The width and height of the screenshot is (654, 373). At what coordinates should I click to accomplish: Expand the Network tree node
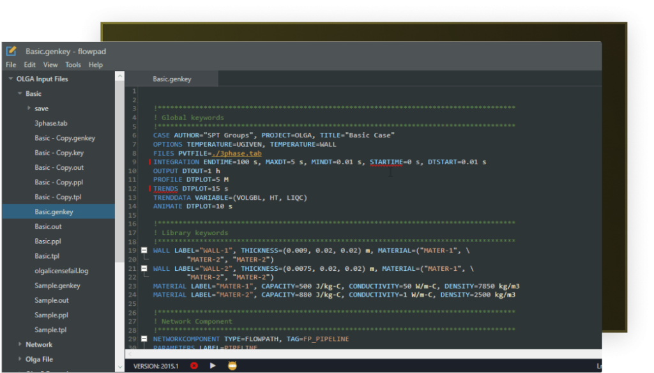20,344
